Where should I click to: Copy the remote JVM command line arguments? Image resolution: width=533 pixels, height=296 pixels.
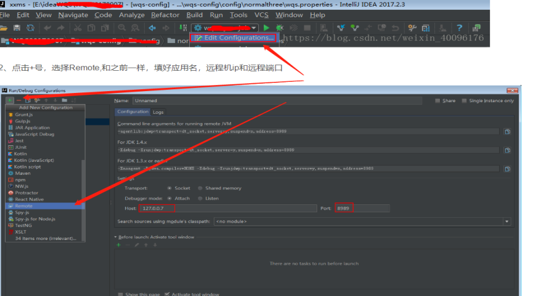click(x=507, y=131)
